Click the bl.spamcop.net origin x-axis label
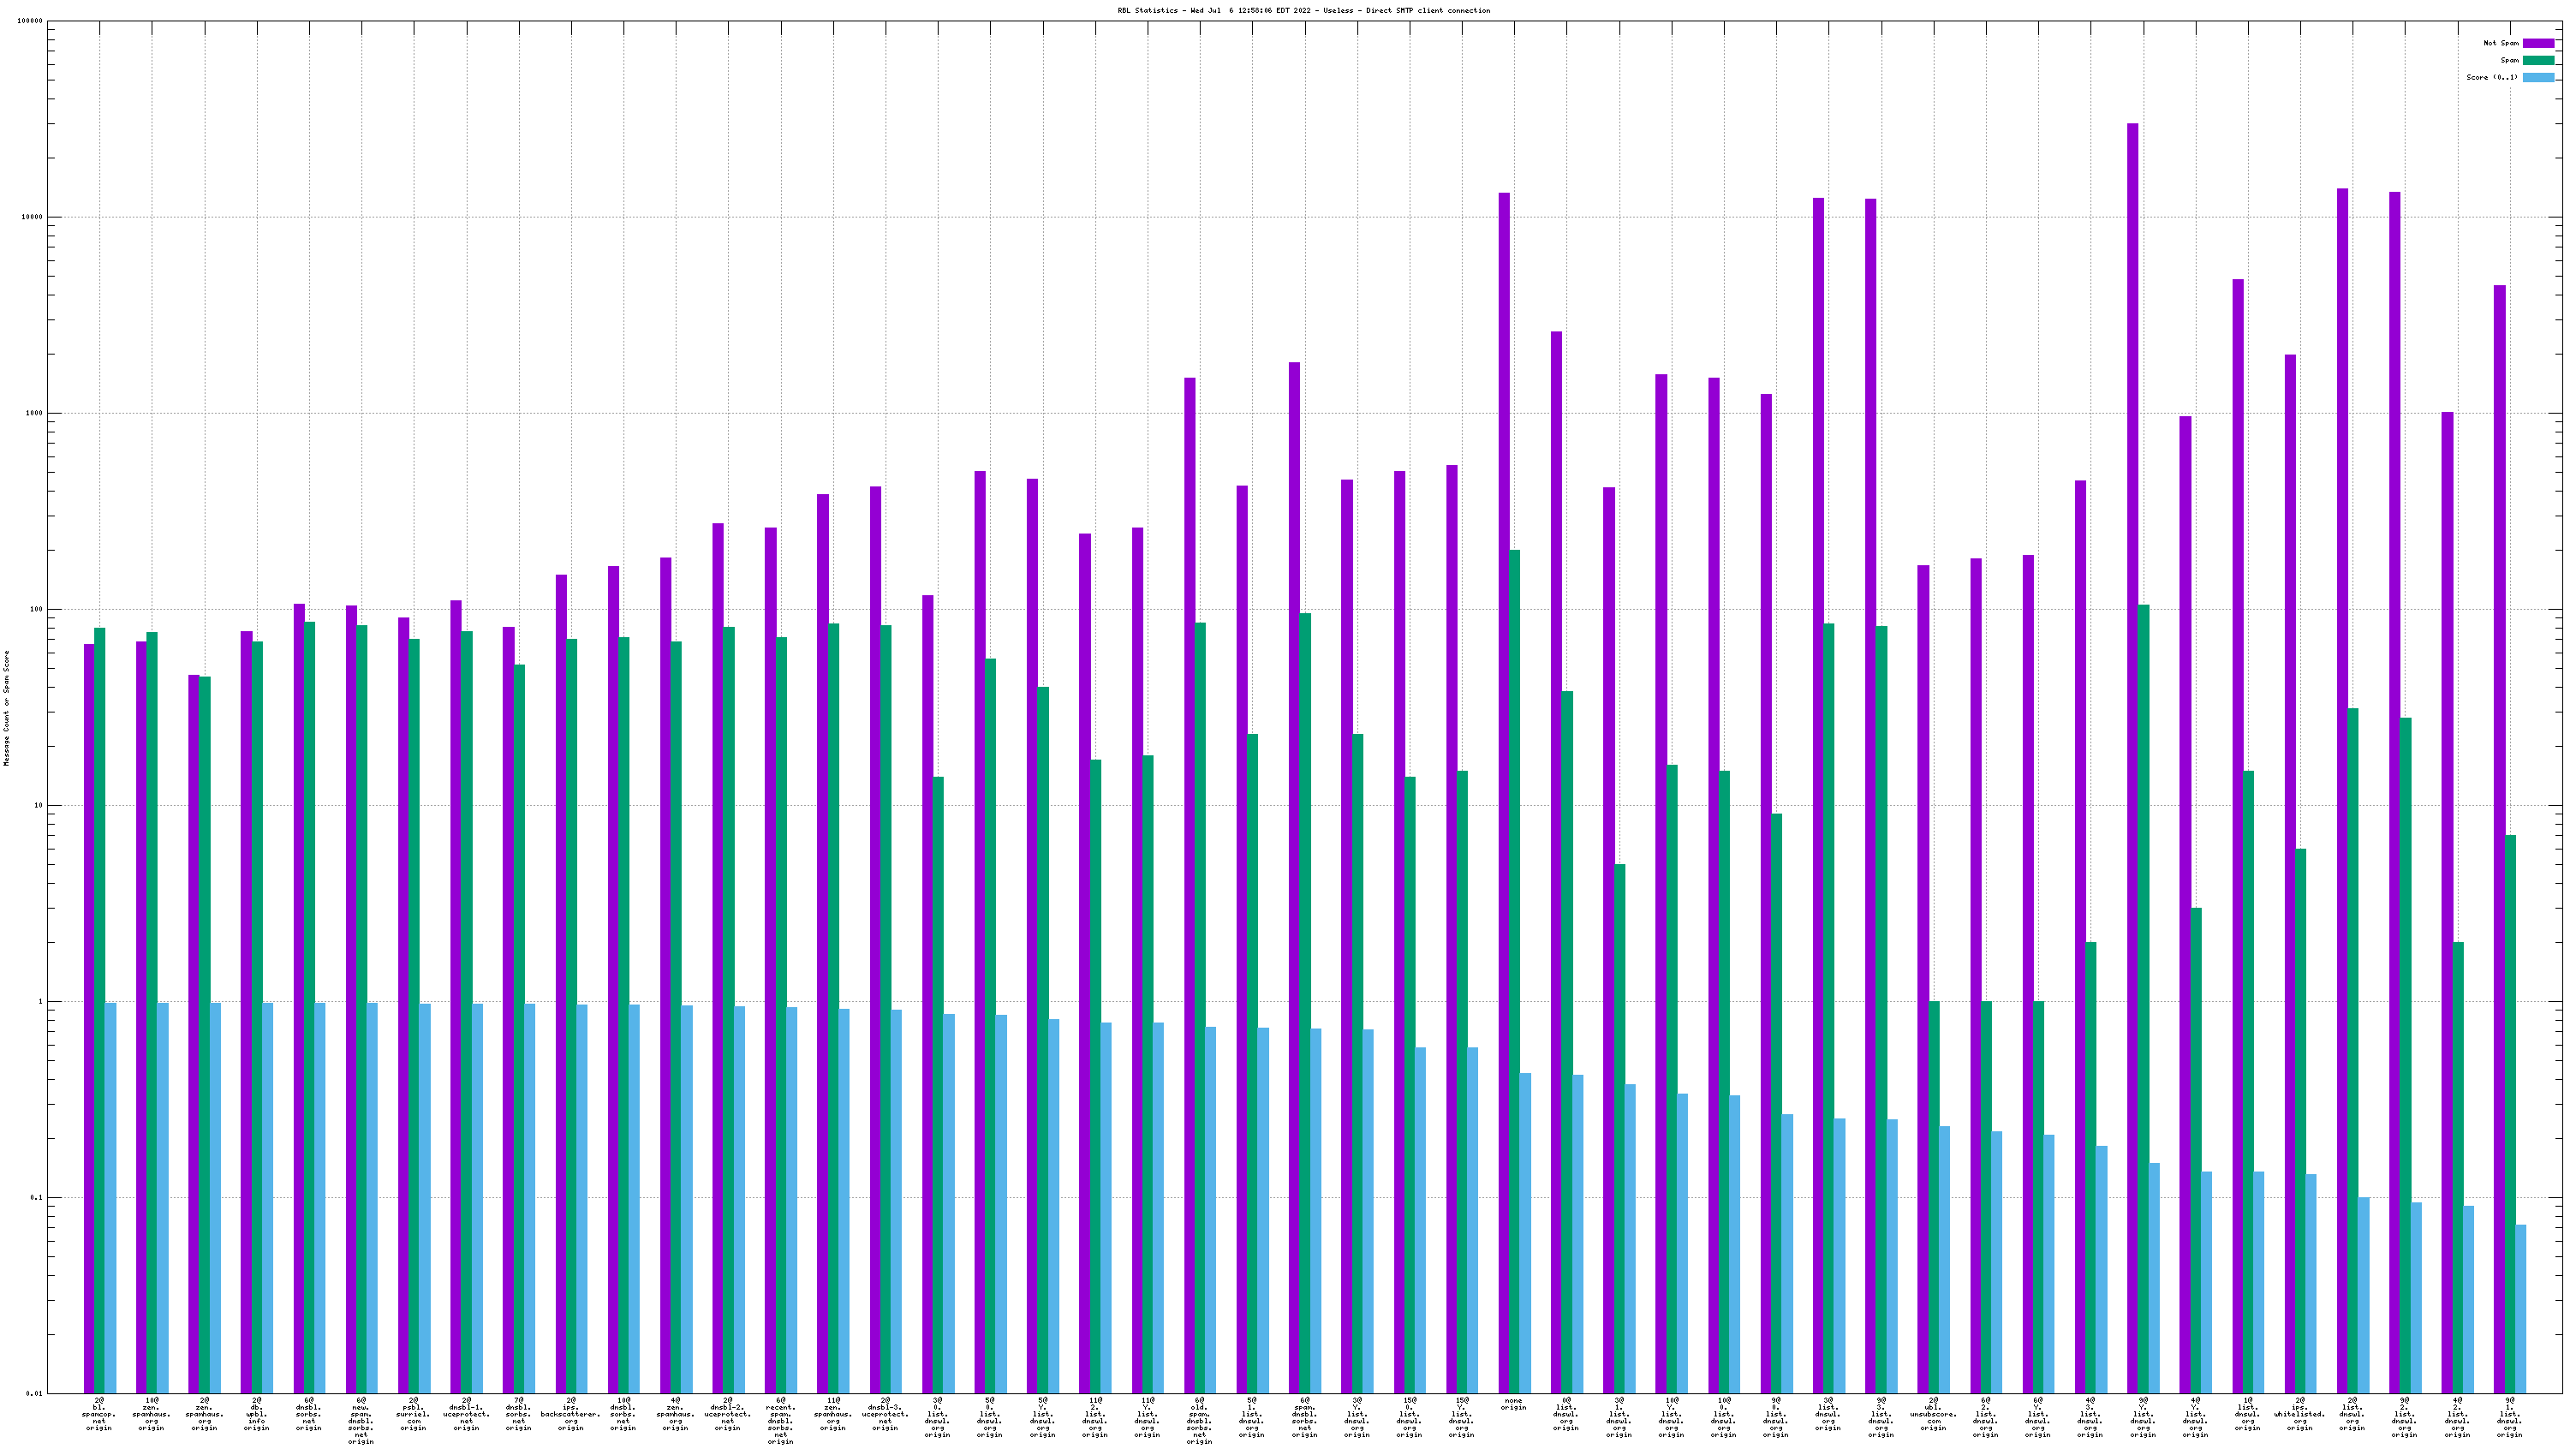This screenshot has width=2576, height=1449. pyautogui.click(x=99, y=1413)
